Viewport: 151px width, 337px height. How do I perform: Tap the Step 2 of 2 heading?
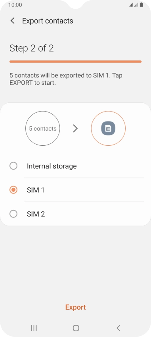coord(31,48)
